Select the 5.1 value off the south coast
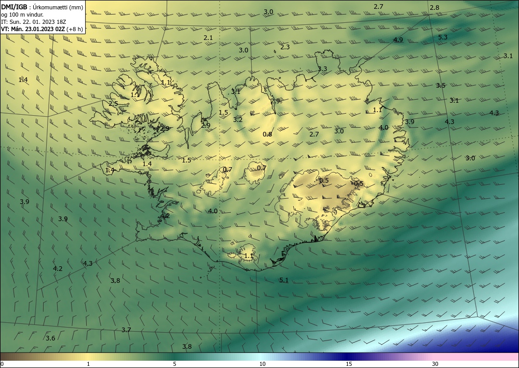Viewport: 519px width, 368px height. pos(284,280)
